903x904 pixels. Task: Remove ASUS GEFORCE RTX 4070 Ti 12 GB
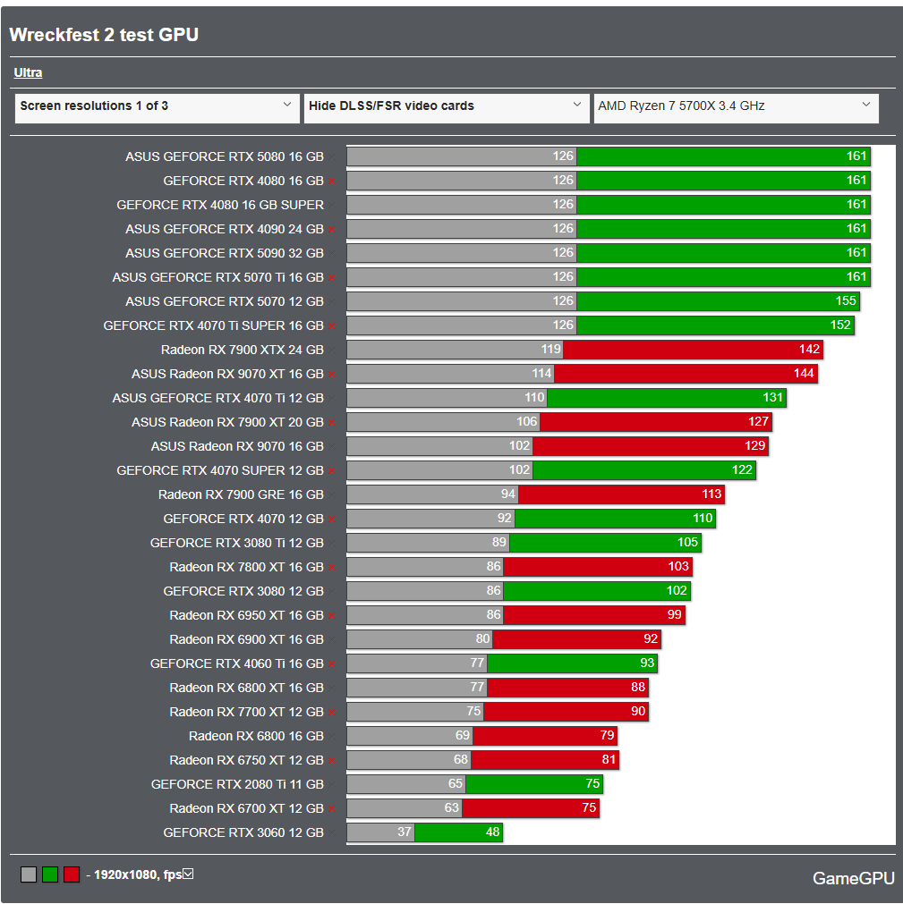click(332, 399)
